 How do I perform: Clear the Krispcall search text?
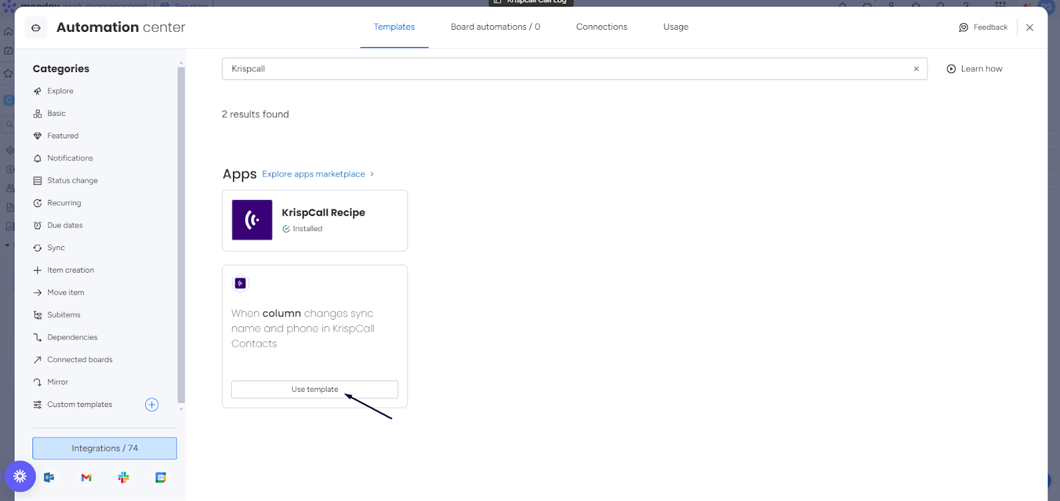click(916, 69)
